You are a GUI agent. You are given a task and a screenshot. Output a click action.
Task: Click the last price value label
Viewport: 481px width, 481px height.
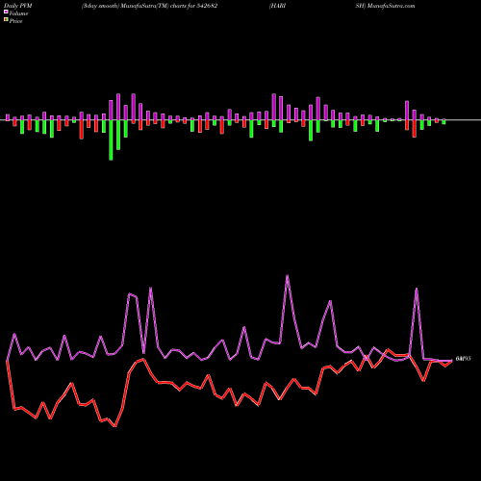click(x=463, y=359)
